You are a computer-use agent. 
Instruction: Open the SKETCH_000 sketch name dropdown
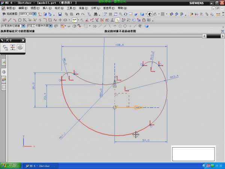click(x=35, y=14)
